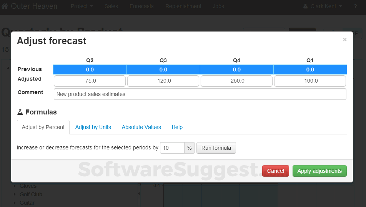This screenshot has width=366, height=207.
Task: Open the Absolute Values tab
Action: 141,127
